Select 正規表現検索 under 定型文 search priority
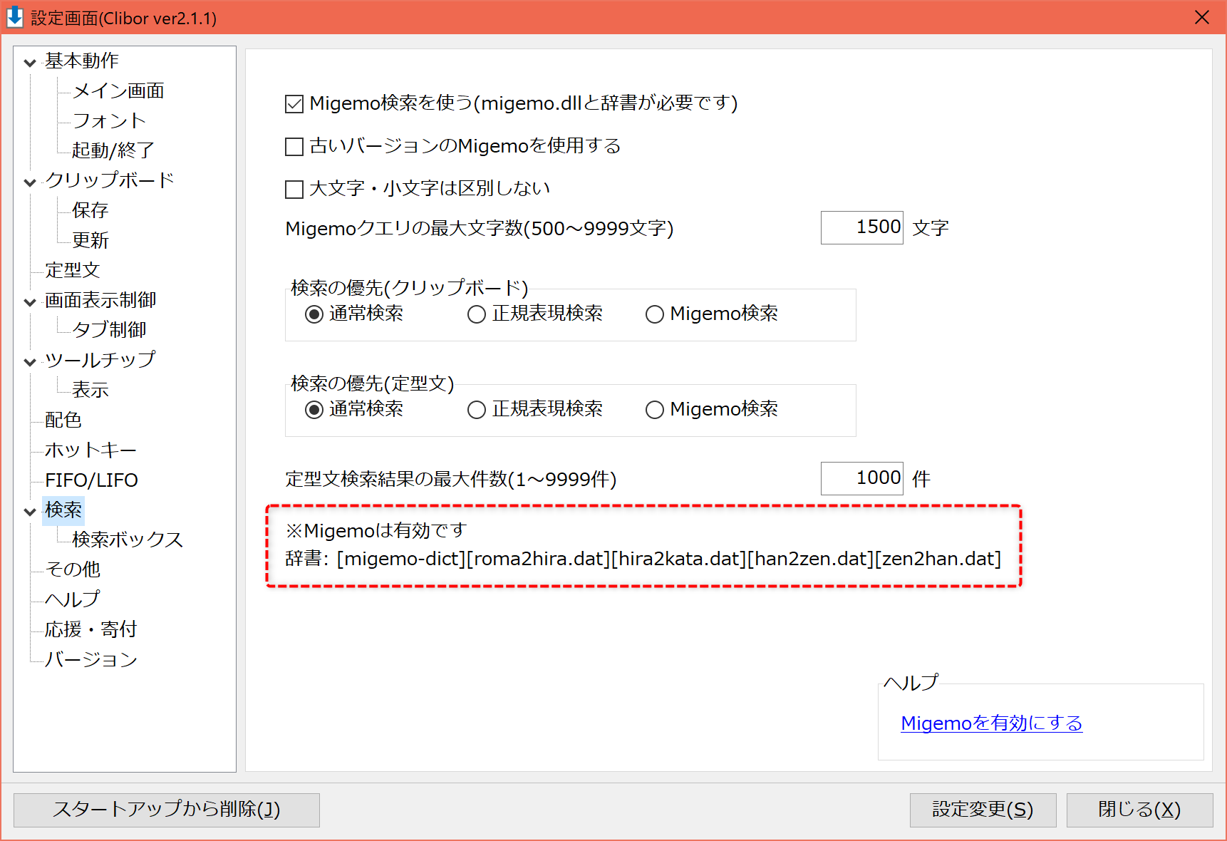1227x841 pixels. [x=477, y=410]
